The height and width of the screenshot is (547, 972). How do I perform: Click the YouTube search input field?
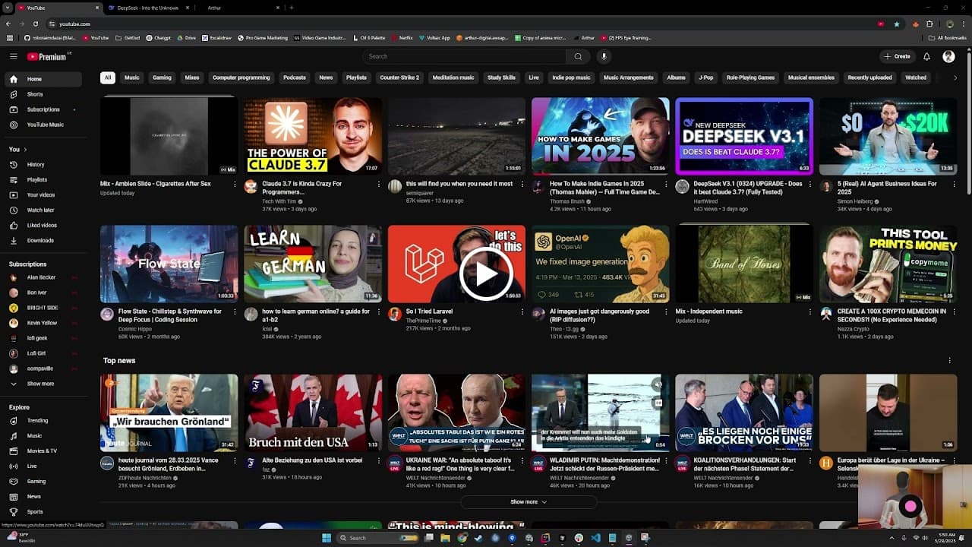pyautogui.click(x=463, y=56)
